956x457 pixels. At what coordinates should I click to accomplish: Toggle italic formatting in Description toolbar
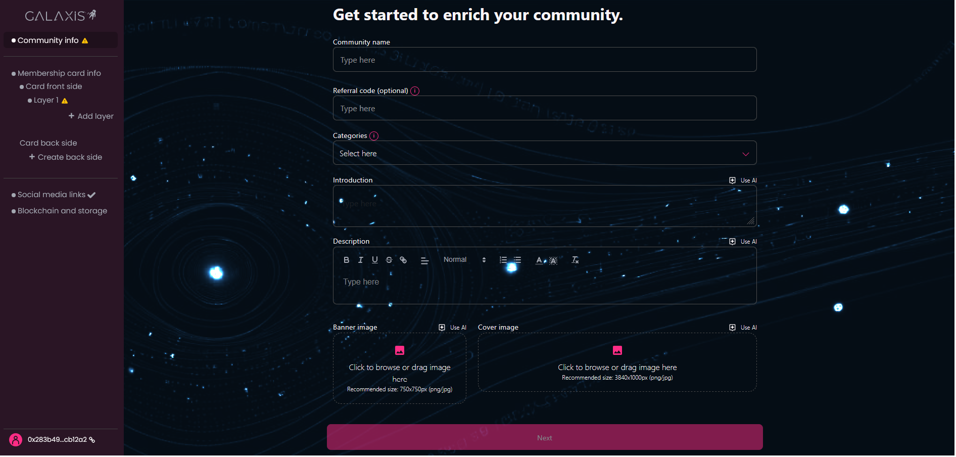(360, 260)
